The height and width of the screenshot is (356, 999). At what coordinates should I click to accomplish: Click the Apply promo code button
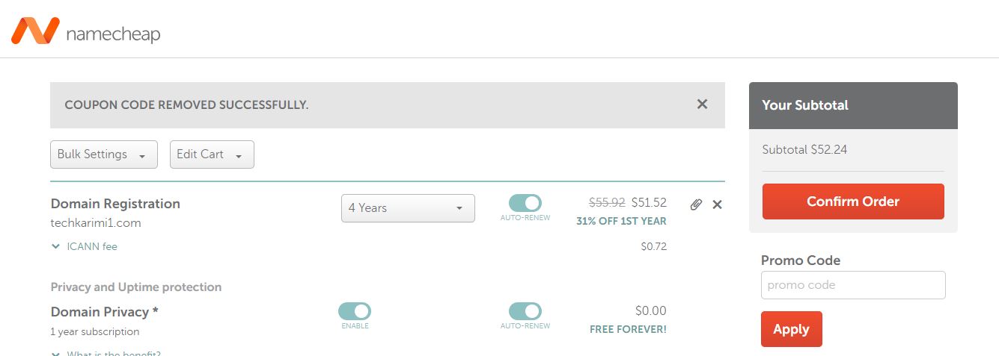[x=792, y=329]
